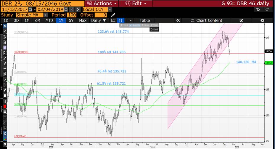Open the 96) Actions menu
Viewport: 275px width, 149px height.
tap(102, 3)
